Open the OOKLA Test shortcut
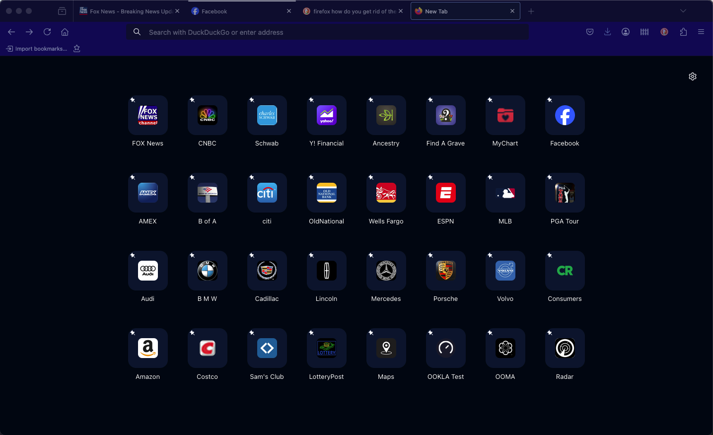Image resolution: width=713 pixels, height=435 pixels. 446,348
